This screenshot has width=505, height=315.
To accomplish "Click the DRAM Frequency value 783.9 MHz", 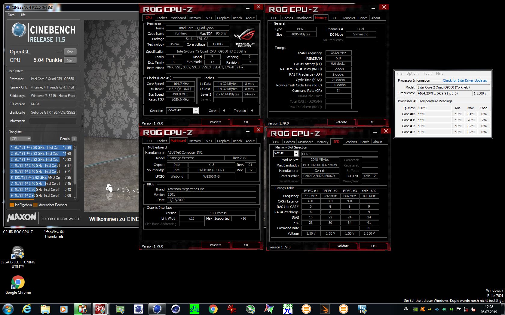I will point(338,53).
